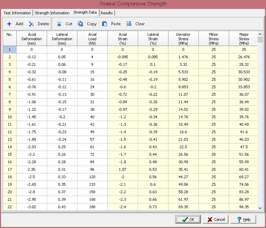The height and width of the screenshot is (228, 266).
Task: Go to the Results tab
Action: coord(106,13)
